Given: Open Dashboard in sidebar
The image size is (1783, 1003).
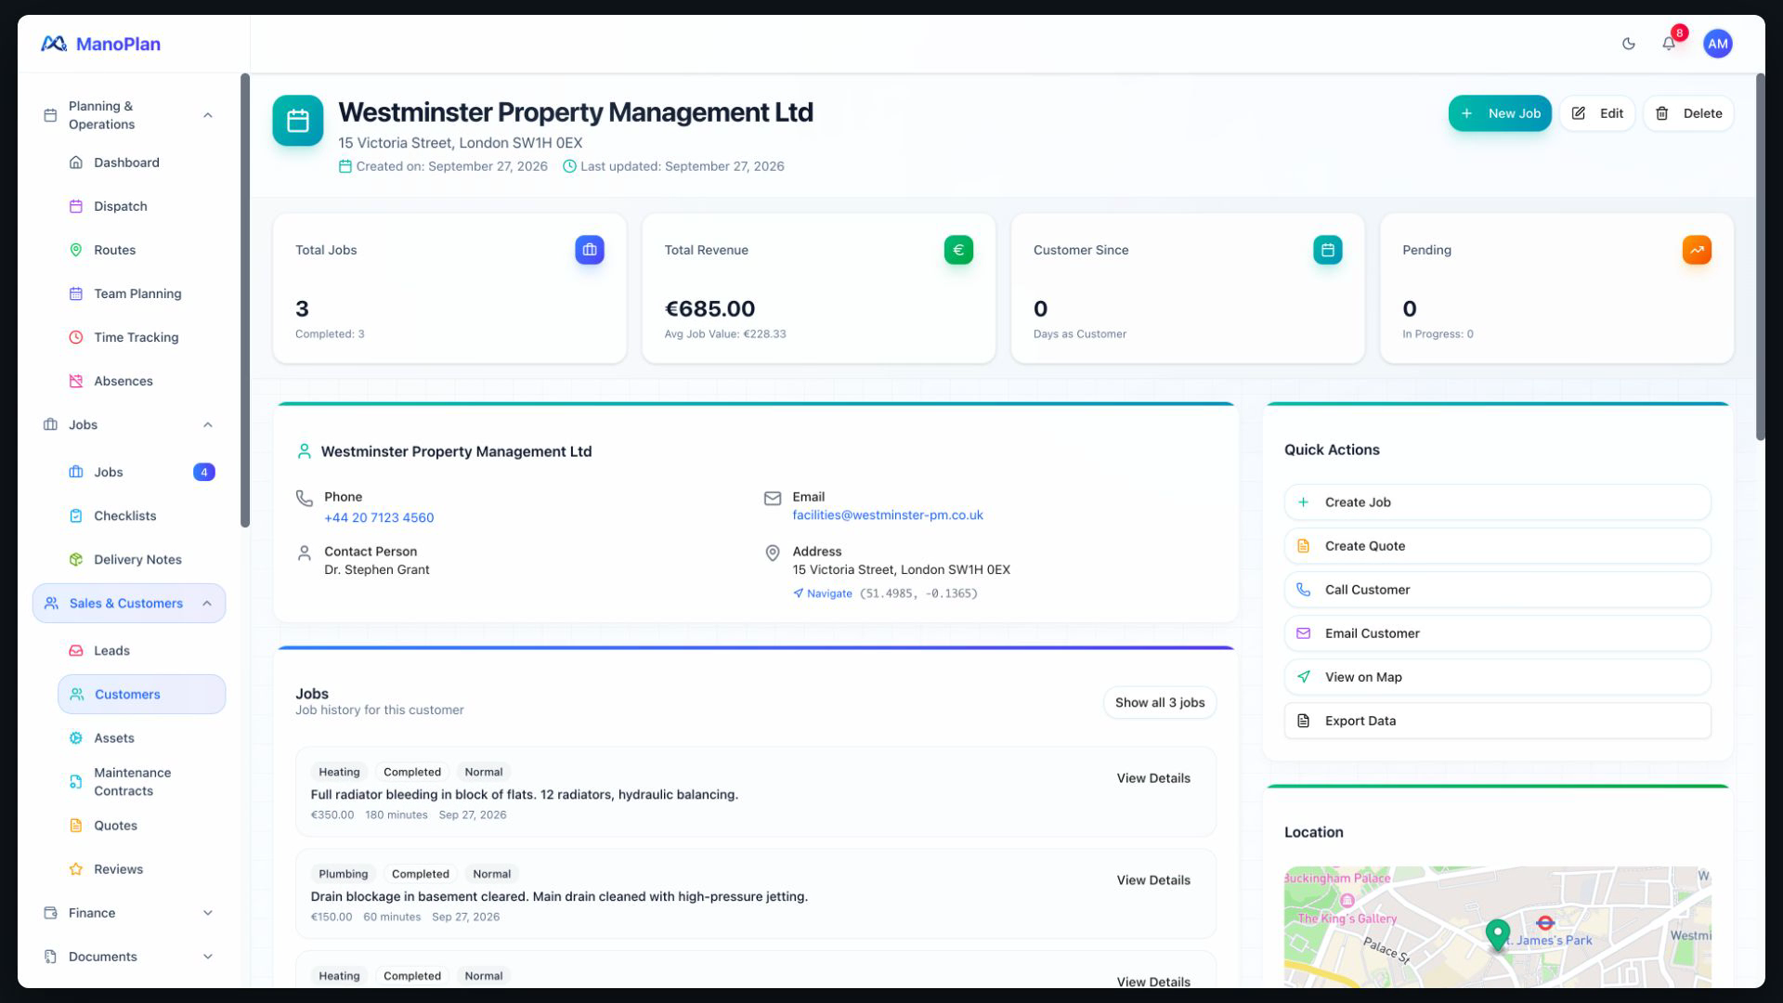Looking at the screenshot, I should click(x=141, y=163).
